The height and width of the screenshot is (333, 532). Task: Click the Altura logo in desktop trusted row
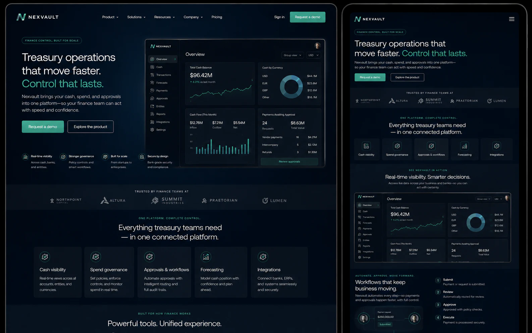113,200
